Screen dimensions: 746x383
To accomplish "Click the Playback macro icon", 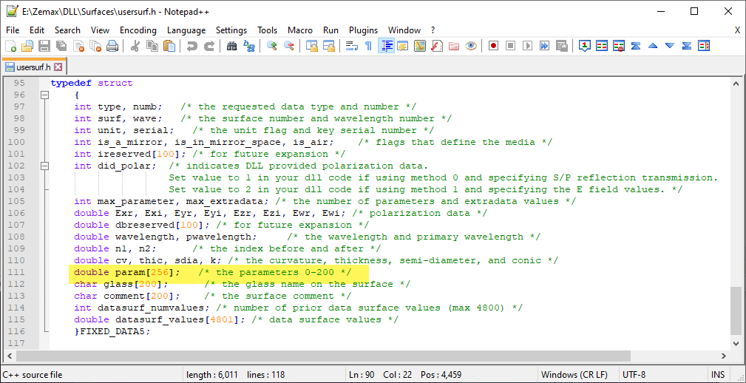I will coord(528,46).
